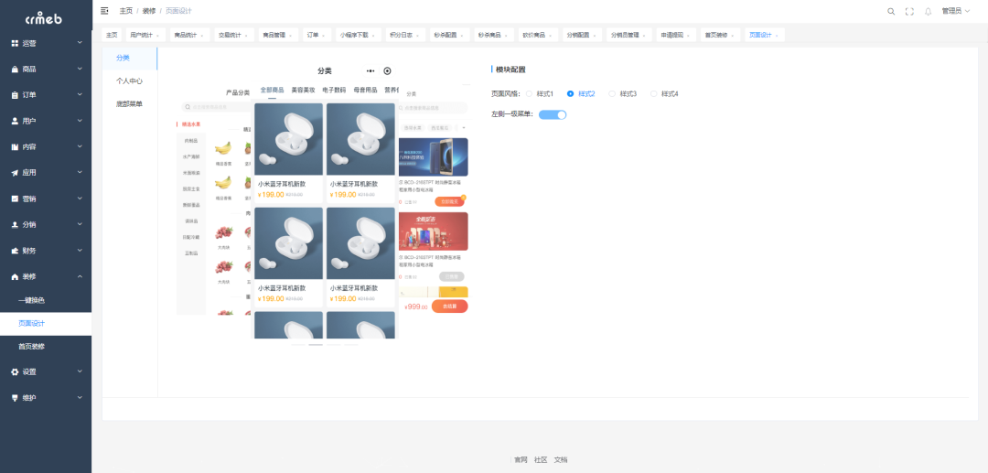Click the 设置 gear icon in sidebar
Viewport: 988px width, 473px height.
pos(15,371)
